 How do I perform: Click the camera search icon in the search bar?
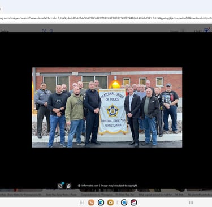[x=44, y=31]
